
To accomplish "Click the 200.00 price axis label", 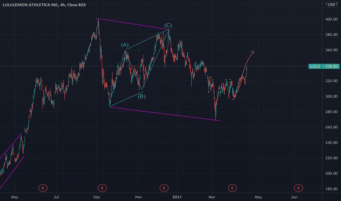I will pos(331,173).
